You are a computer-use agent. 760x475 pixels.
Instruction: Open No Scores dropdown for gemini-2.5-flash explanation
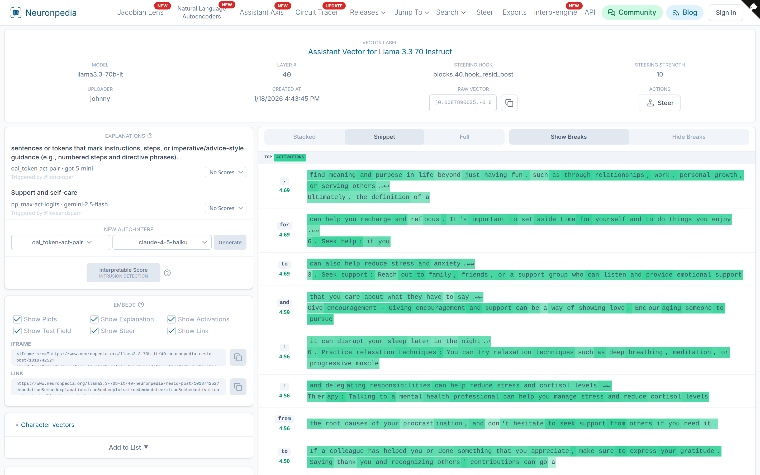pyautogui.click(x=225, y=208)
